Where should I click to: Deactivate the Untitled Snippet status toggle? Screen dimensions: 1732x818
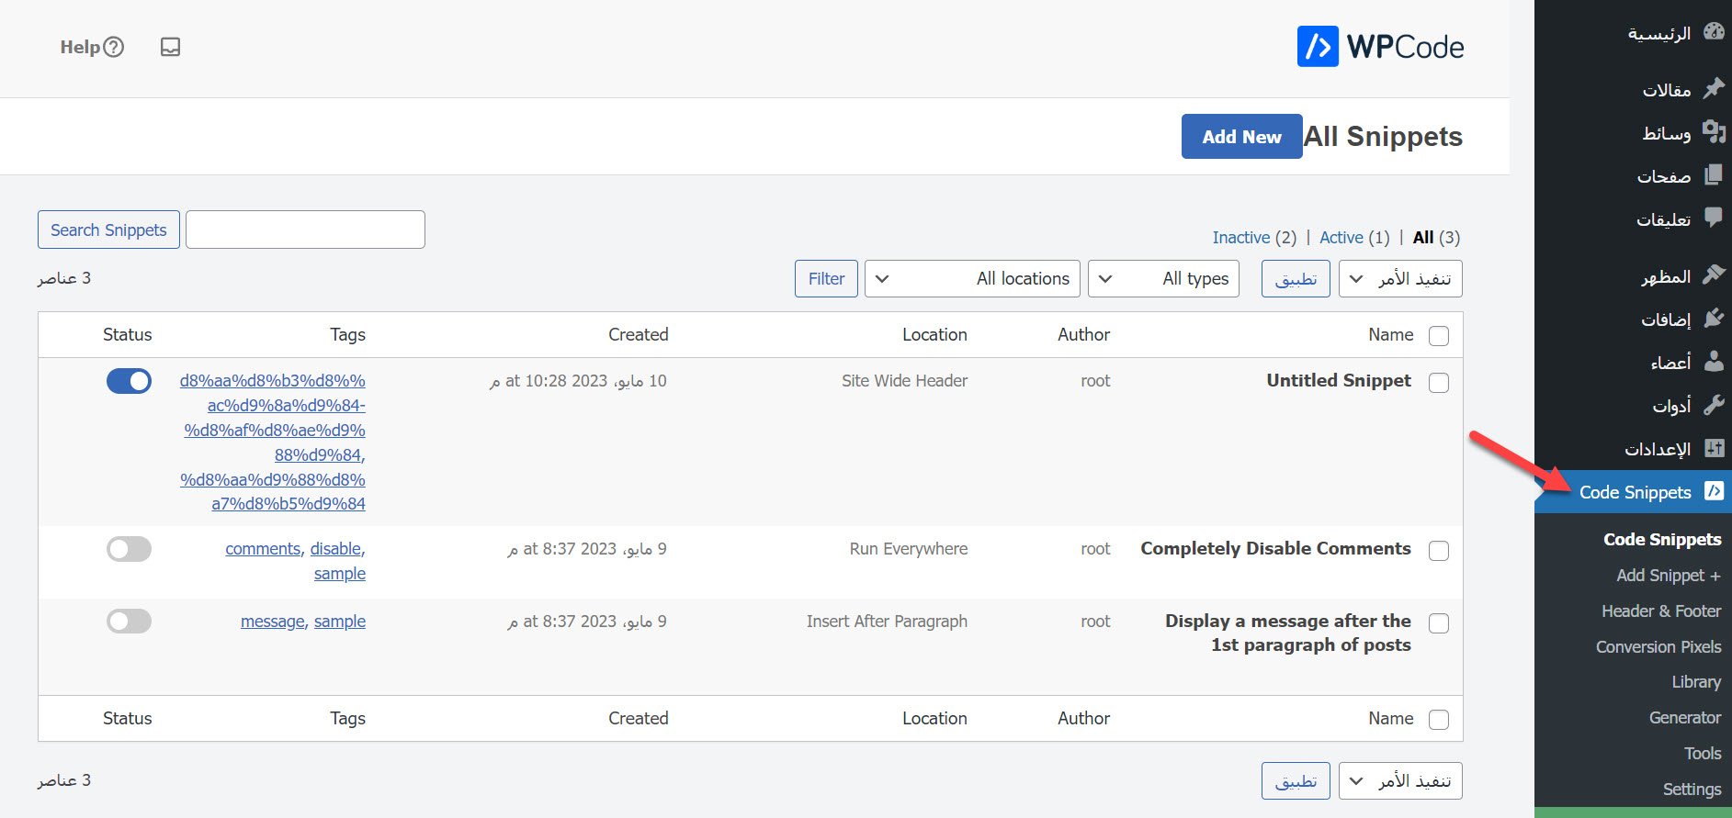tap(129, 381)
